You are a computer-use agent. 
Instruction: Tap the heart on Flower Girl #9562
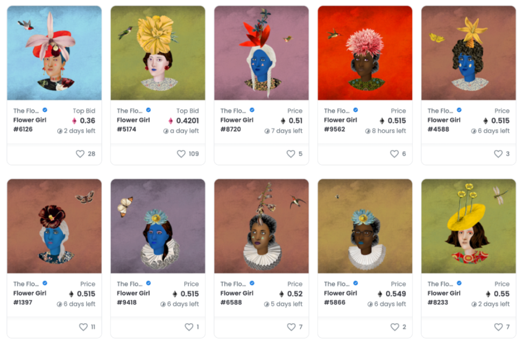pyautogui.click(x=394, y=154)
